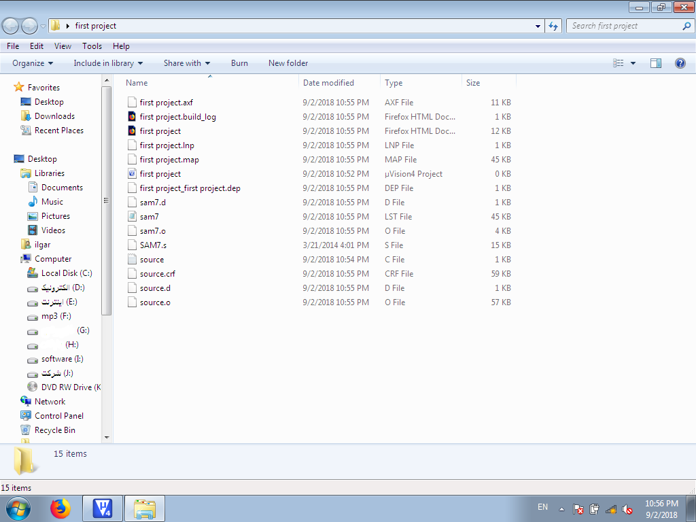Open the change view options dropdown
The height and width of the screenshot is (522, 696).
633,63
